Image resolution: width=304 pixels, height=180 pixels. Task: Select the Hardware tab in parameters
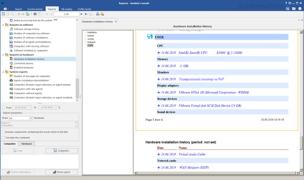click(x=27, y=144)
